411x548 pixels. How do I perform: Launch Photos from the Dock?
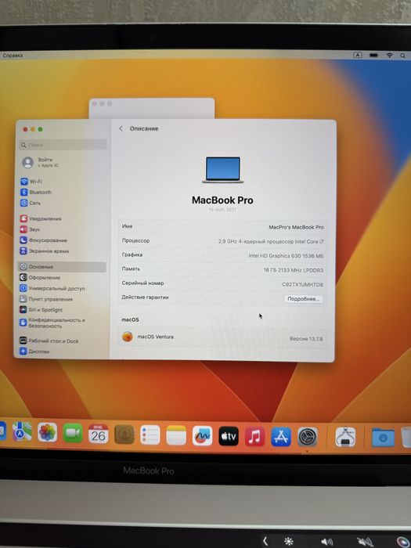48,432
